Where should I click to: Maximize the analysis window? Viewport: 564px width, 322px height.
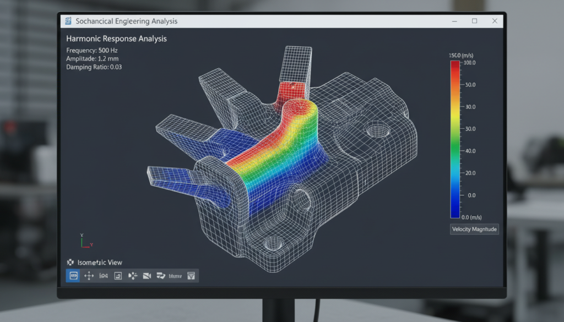click(x=474, y=21)
